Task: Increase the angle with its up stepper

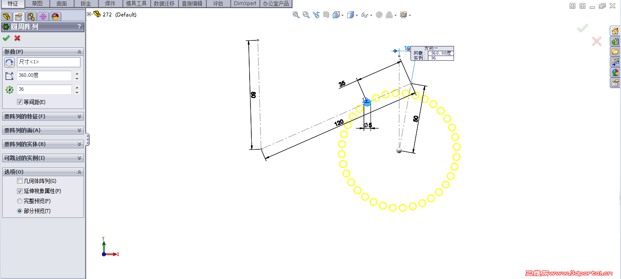Action: click(x=77, y=73)
